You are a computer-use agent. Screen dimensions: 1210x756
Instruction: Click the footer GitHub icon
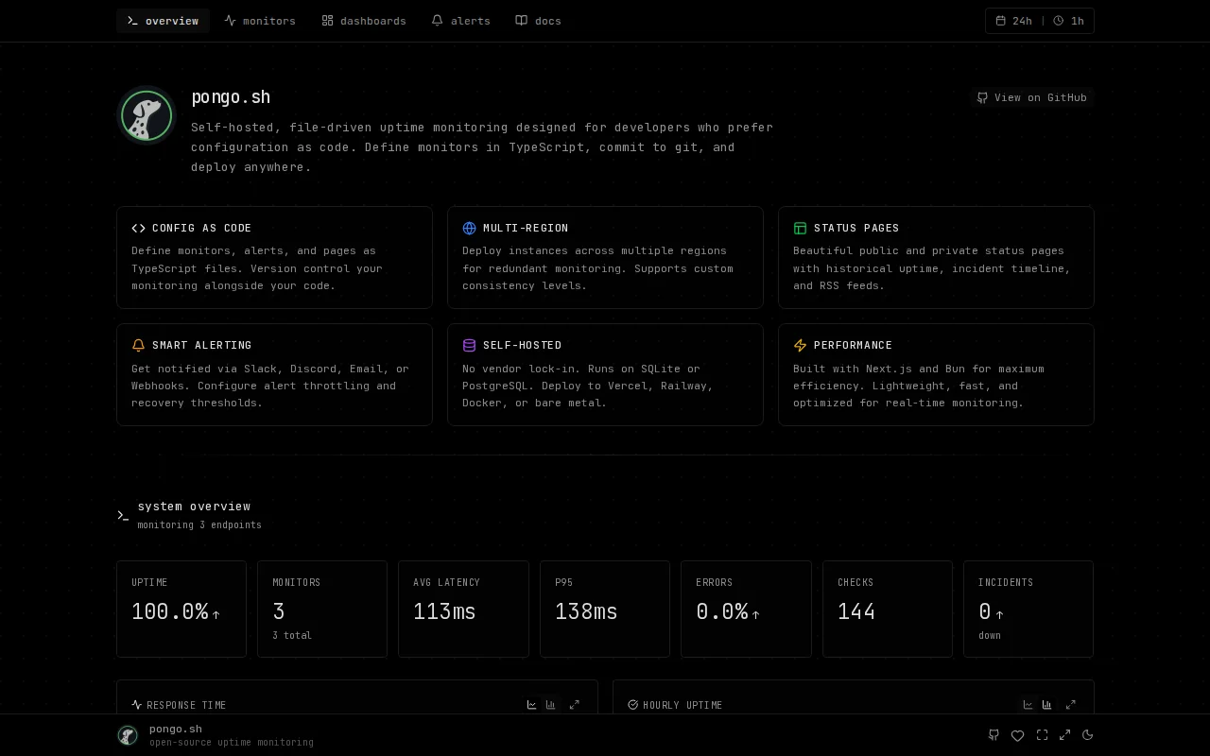[994, 735]
